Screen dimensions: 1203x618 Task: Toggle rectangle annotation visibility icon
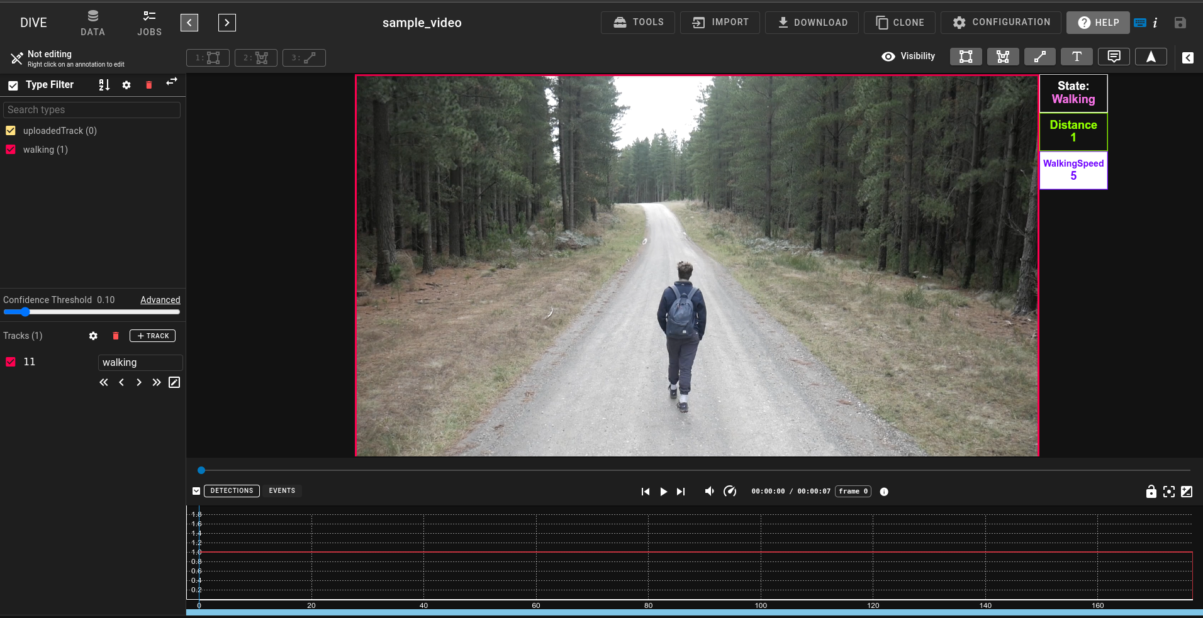(966, 57)
